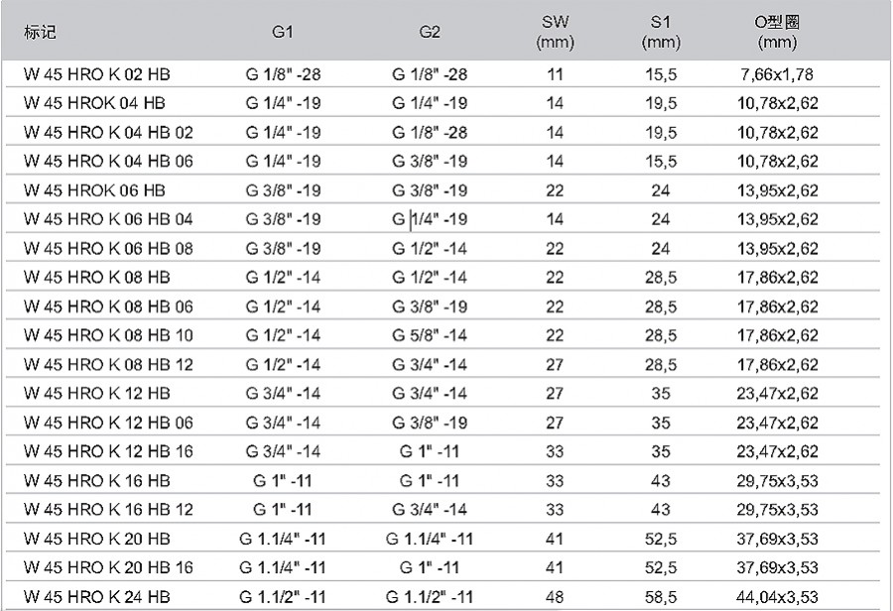This screenshot has width=893, height=611.
Task: Select the W 45 HRO K 04 HB 02 entry
Action: [108, 133]
